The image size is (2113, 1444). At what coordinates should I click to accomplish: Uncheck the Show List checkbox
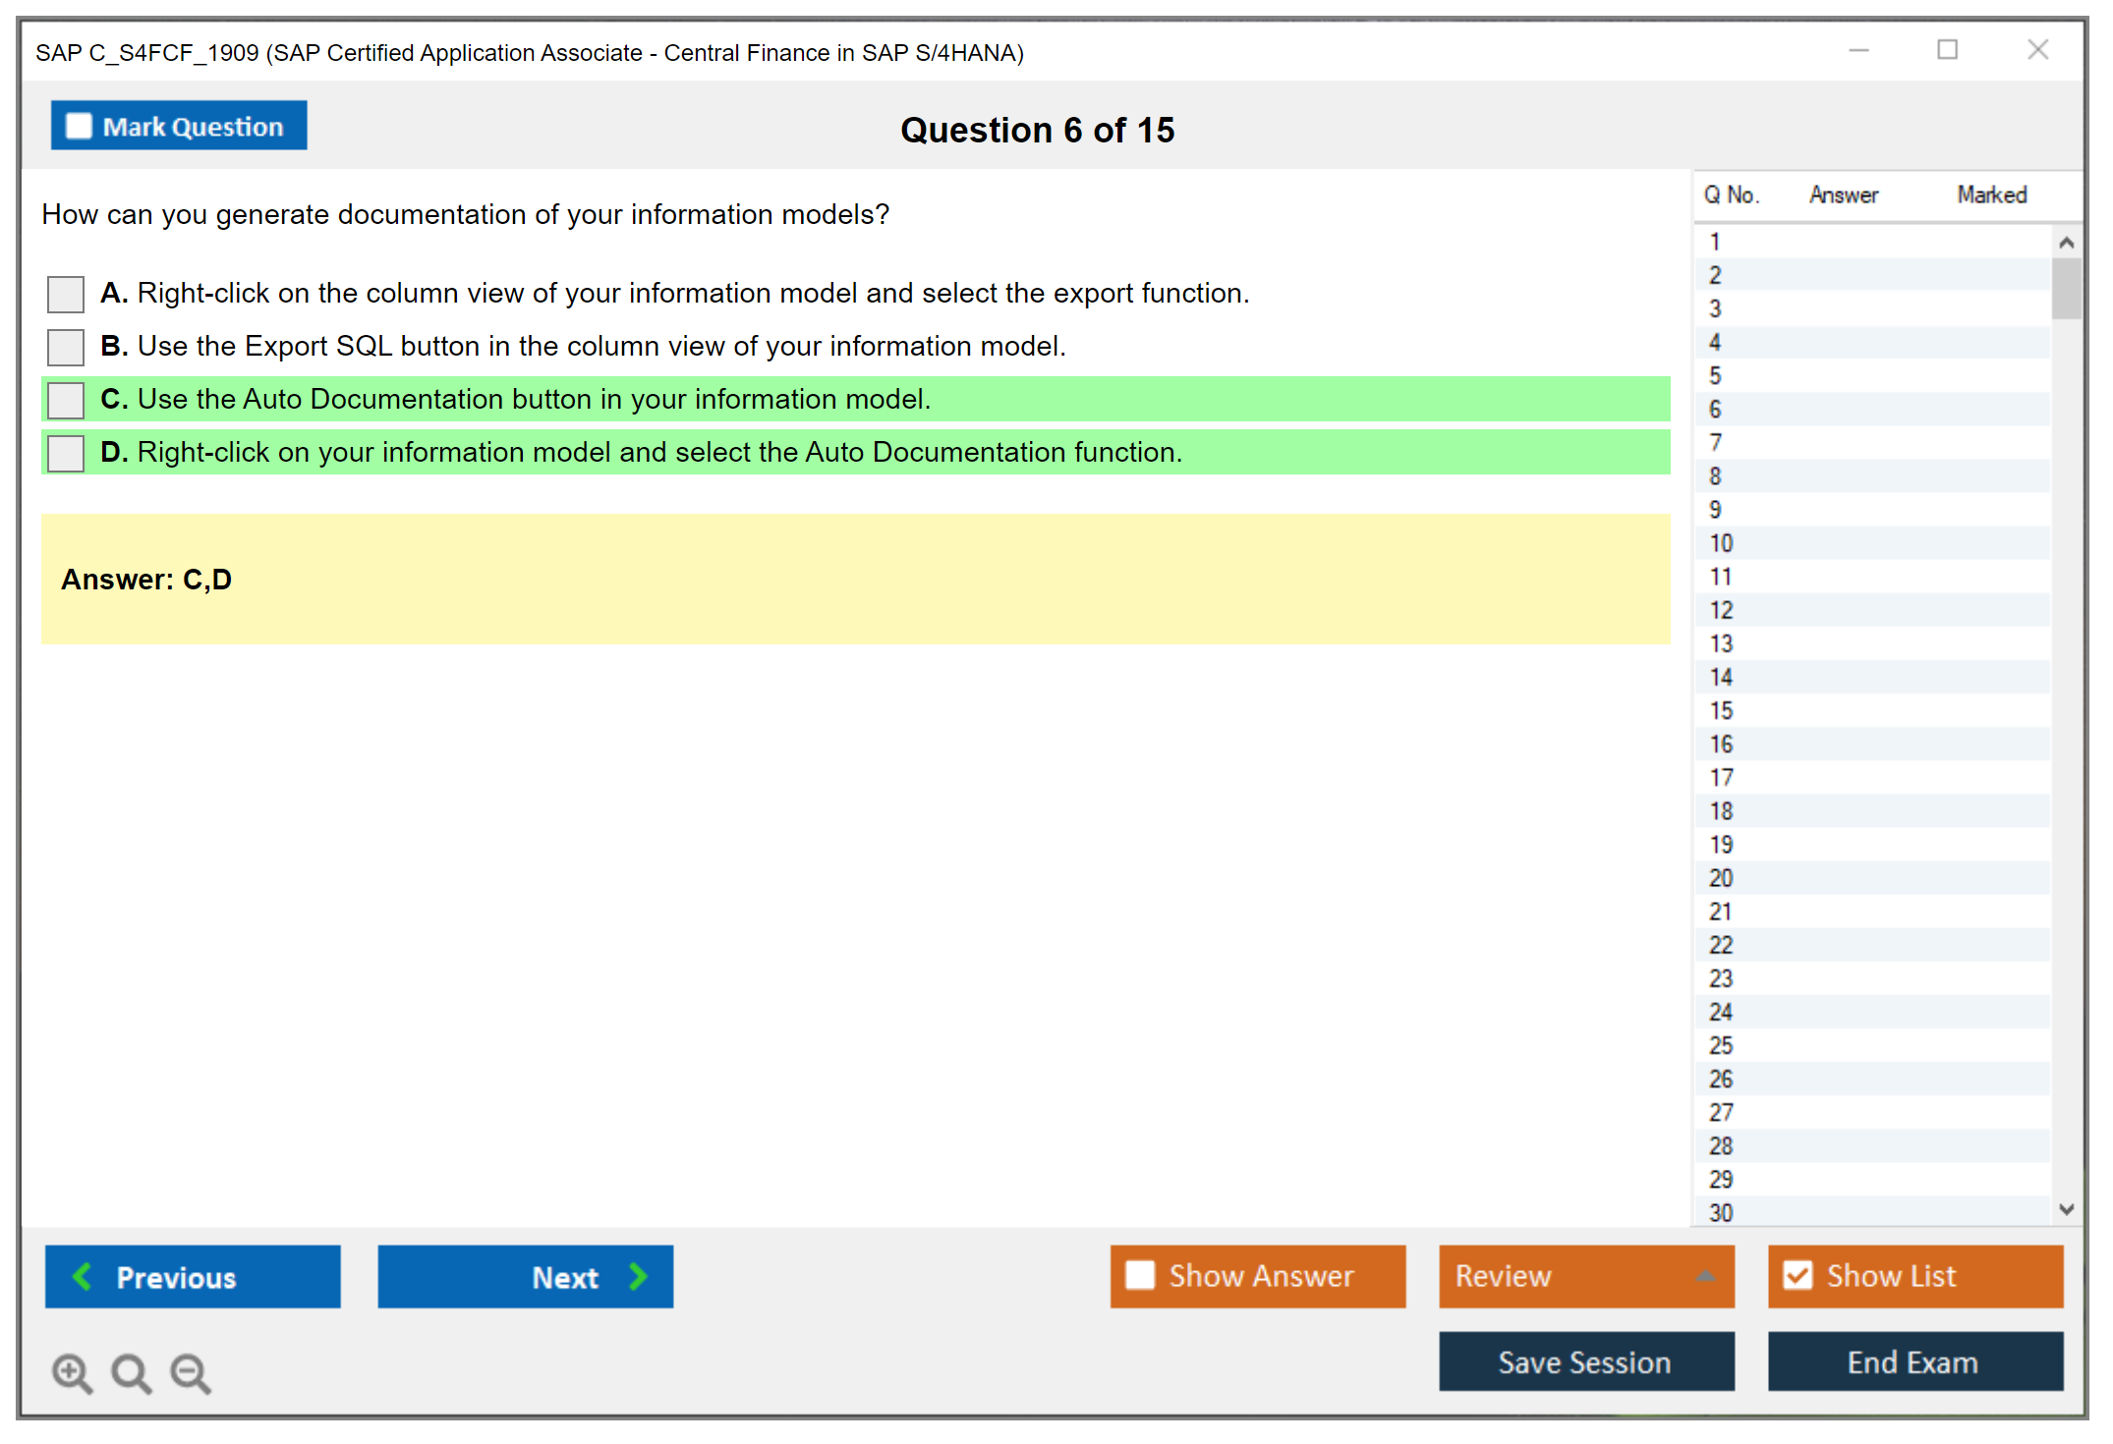tap(1798, 1275)
